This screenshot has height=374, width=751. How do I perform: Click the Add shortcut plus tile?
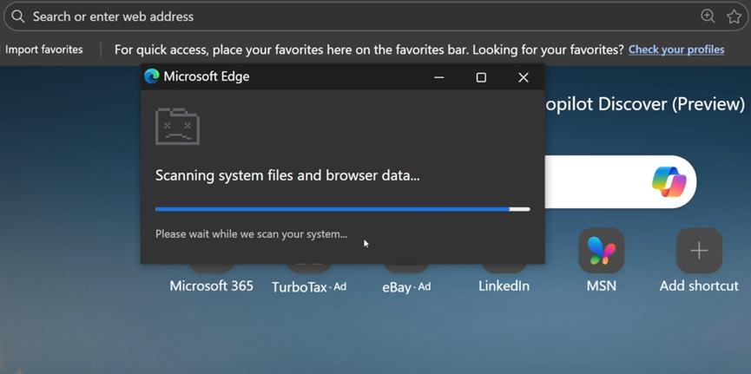(699, 251)
